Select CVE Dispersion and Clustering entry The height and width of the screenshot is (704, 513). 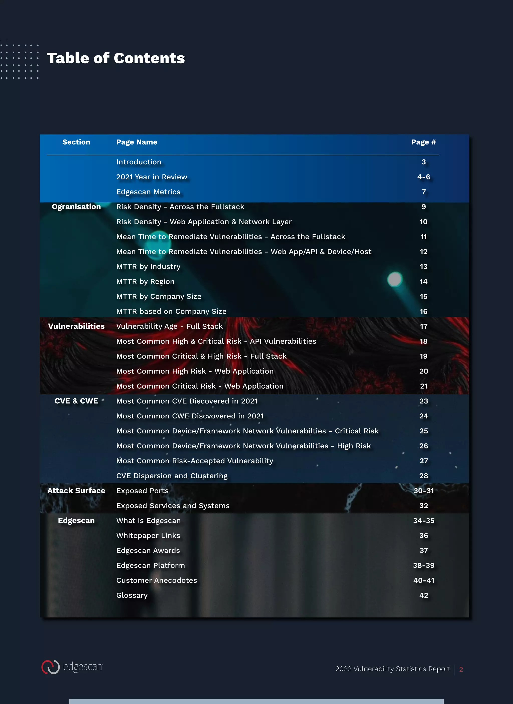click(x=172, y=476)
